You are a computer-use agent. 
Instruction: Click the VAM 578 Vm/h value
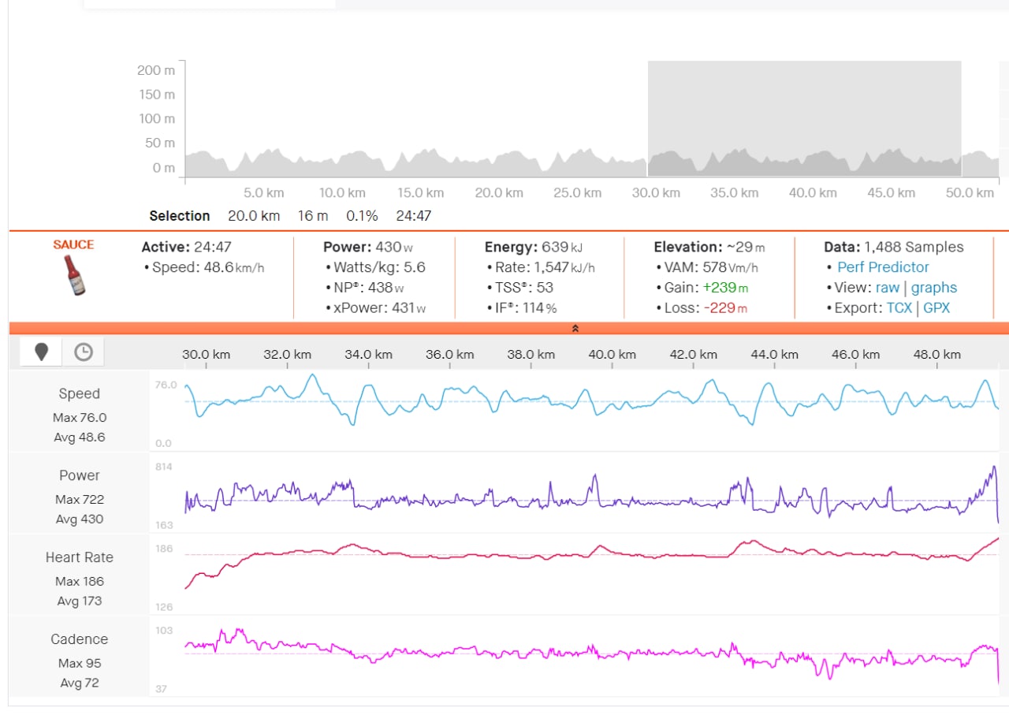point(706,267)
